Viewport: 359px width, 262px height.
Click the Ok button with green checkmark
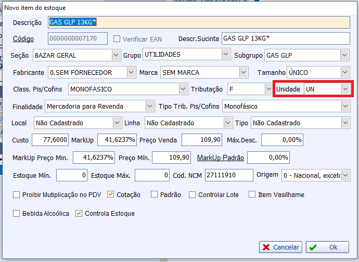(x=327, y=247)
